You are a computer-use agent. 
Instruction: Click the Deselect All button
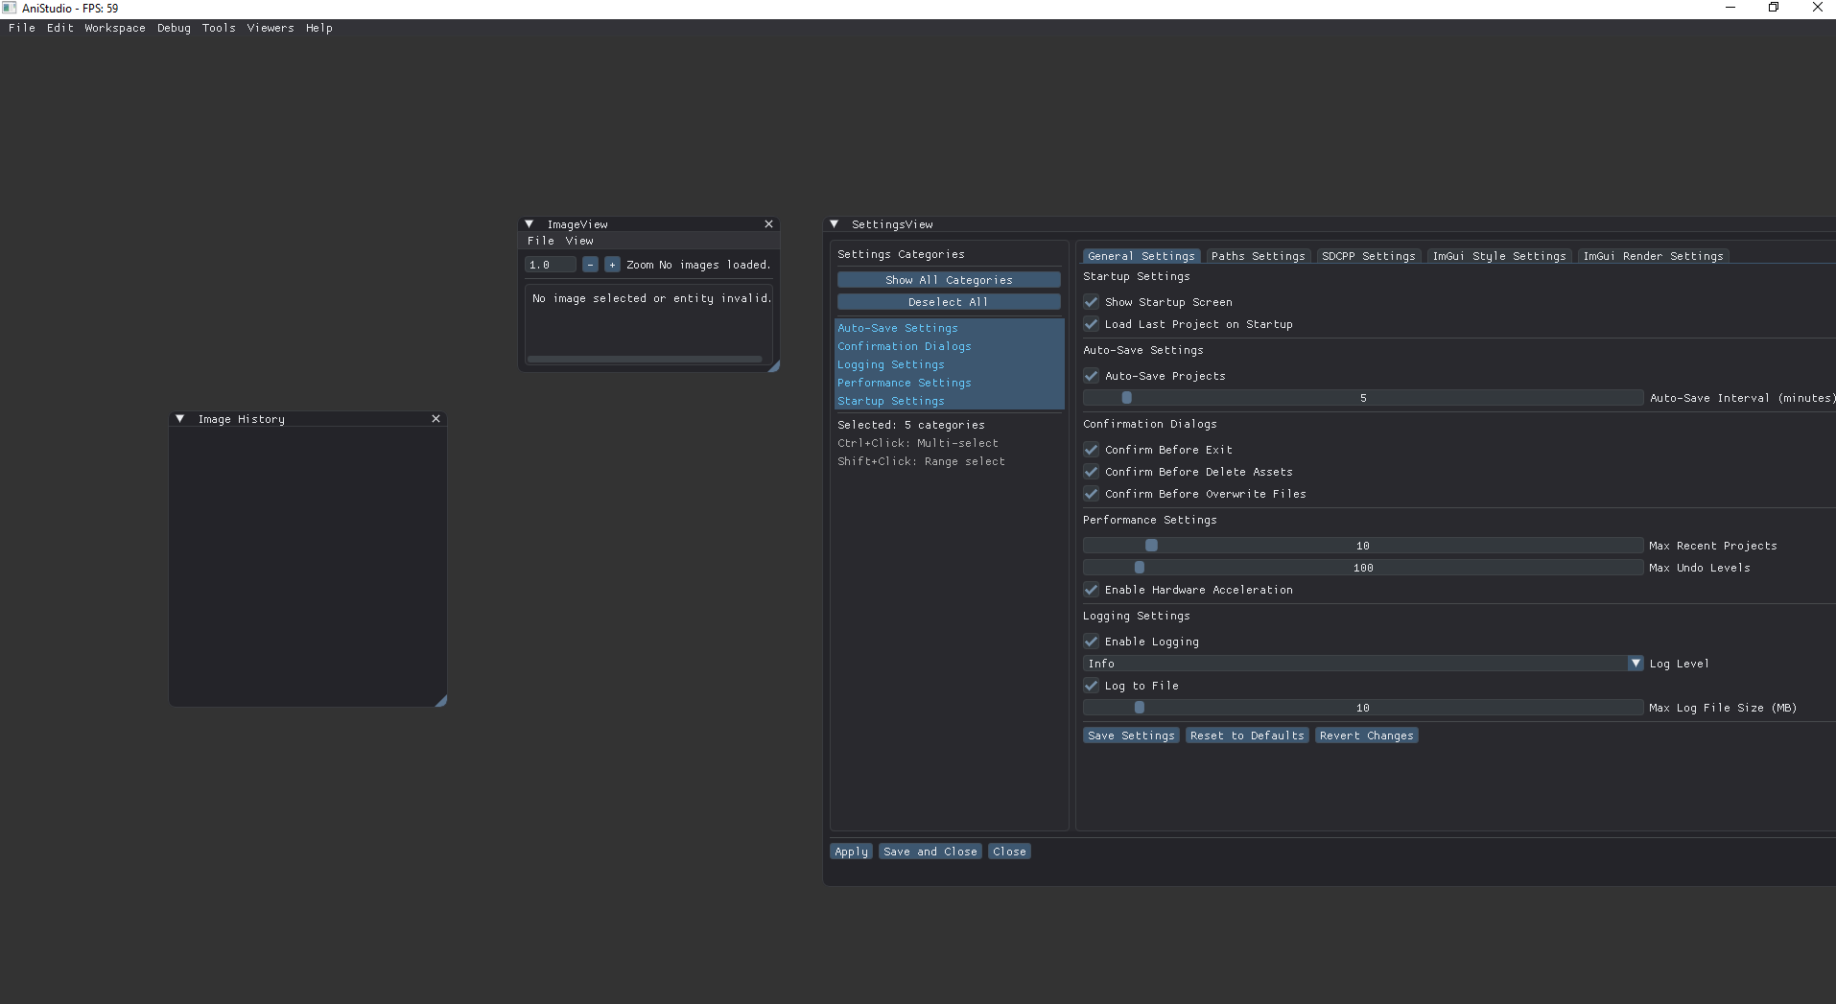[949, 302]
